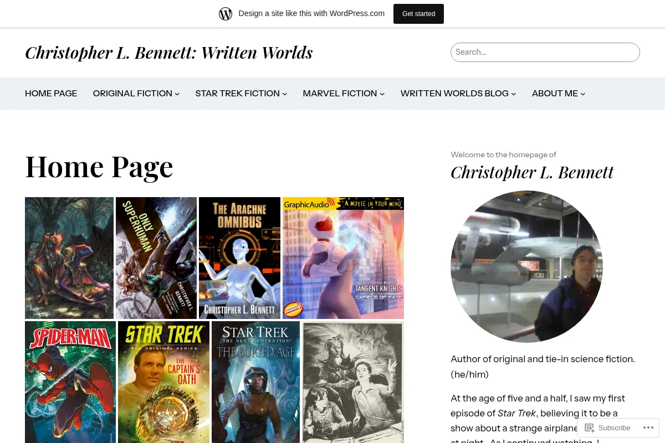Viewport: 665px width, 443px height.
Task: Open Star Trek The Buried Age cover
Action: [255, 382]
